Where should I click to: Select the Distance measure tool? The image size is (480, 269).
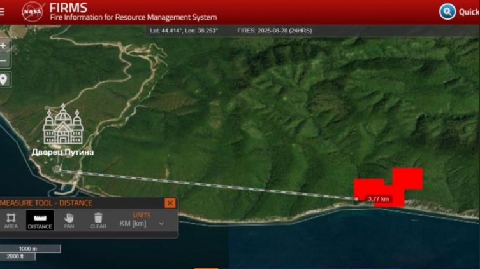click(x=40, y=221)
